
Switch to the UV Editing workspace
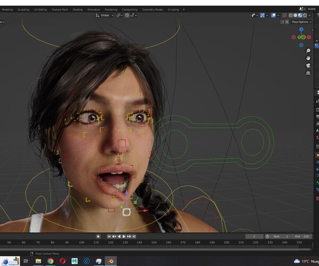[40, 10]
